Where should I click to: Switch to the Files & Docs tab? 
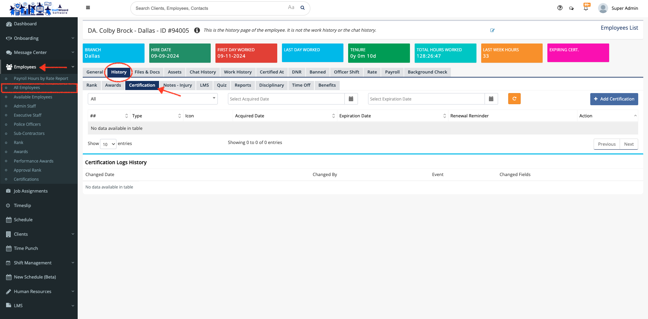[x=147, y=72]
